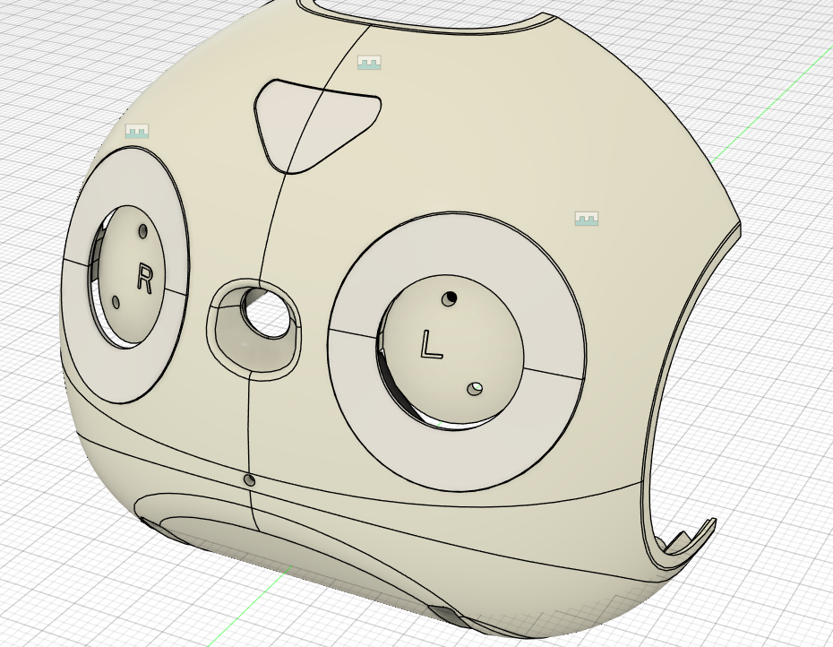Select the tiny hole on the lower center seam
The width and height of the screenshot is (833, 647).
click(249, 480)
